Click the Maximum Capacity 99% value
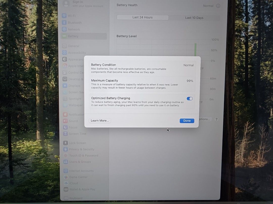This screenshot has width=273, height=204. 190,81
